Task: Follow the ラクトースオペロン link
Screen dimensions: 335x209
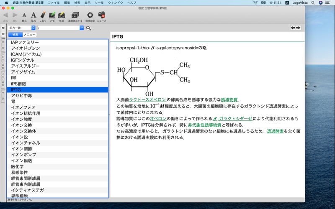Action: coord(147,100)
